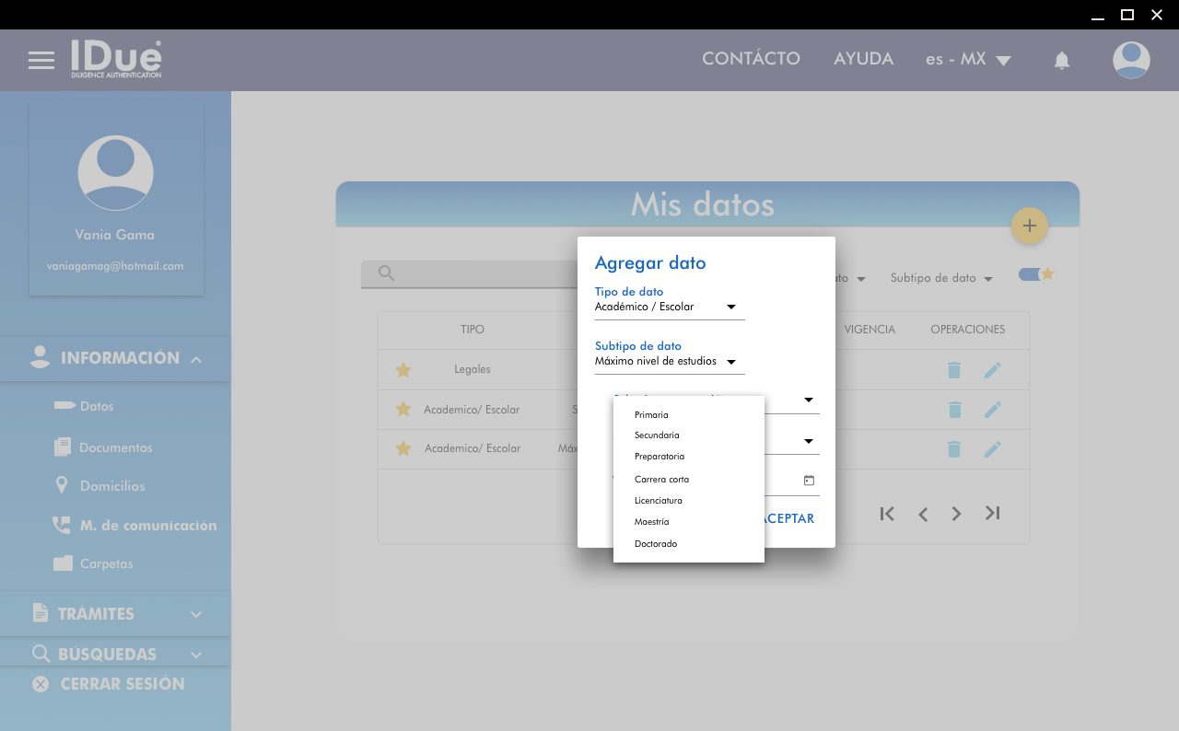The height and width of the screenshot is (731, 1179).
Task: Edit the Legales row with pencil icon
Action: pos(992,370)
